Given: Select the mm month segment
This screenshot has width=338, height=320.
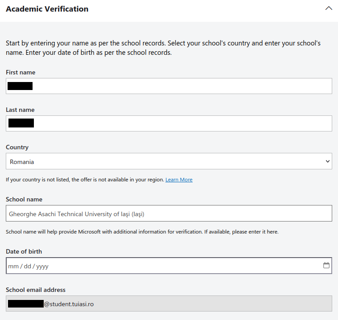Looking at the screenshot, I should [13, 266].
